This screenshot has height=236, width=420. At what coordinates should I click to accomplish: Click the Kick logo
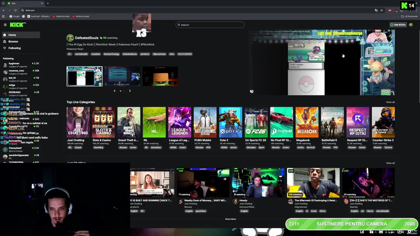pos(18,25)
